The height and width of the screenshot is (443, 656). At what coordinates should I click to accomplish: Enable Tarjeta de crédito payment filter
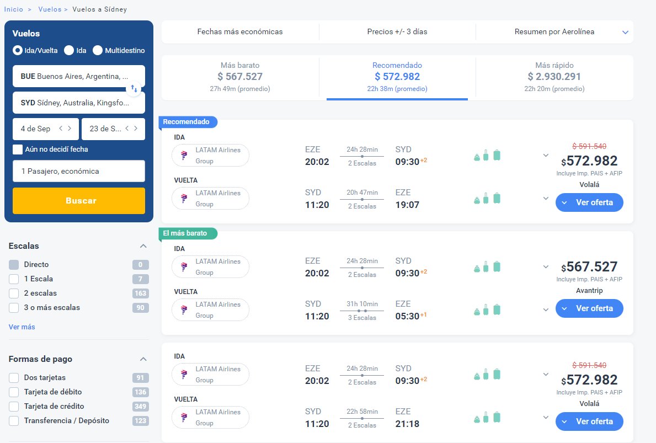[x=14, y=406]
